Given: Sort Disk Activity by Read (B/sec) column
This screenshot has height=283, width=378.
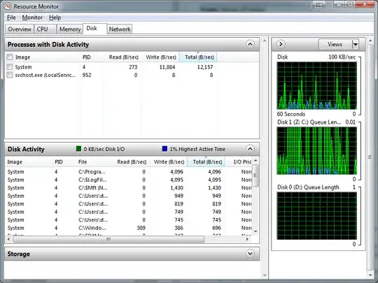Looking at the screenshot, I should coord(132,161).
